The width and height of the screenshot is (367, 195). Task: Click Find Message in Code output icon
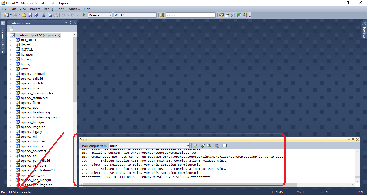click(195, 146)
